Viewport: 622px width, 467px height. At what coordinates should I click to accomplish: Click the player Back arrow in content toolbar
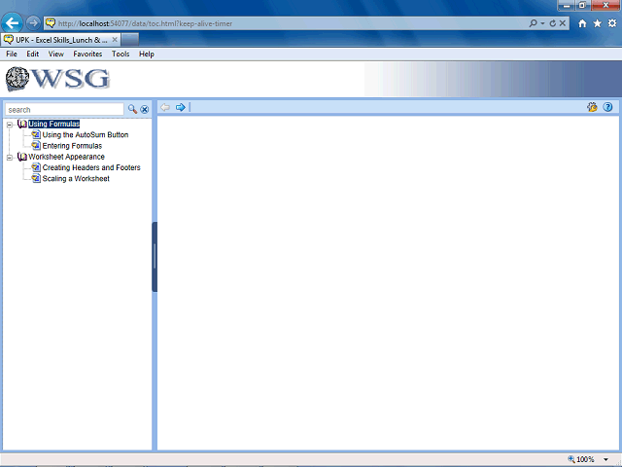click(165, 107)
